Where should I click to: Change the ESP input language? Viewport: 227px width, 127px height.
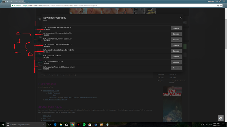tap(210, 125)
